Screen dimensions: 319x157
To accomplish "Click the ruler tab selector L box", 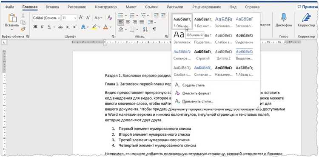I will (x=5, y=43).
